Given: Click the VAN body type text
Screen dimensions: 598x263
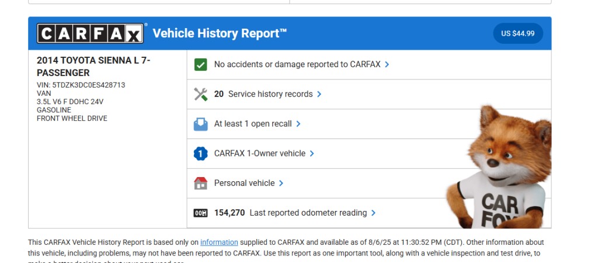Looking at the screenshot, I should point(44,93).
